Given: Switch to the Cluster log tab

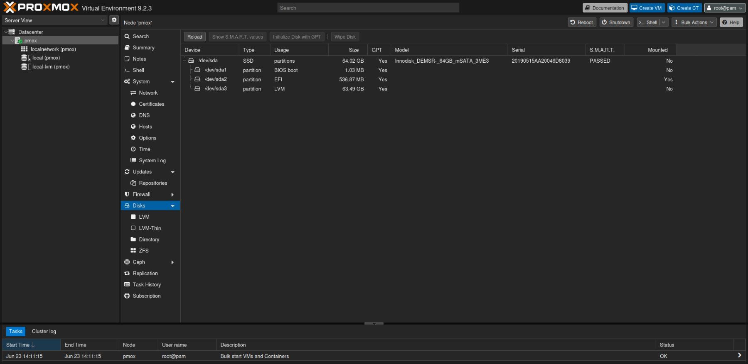Looking at the screenshot, I should (44, 331).
